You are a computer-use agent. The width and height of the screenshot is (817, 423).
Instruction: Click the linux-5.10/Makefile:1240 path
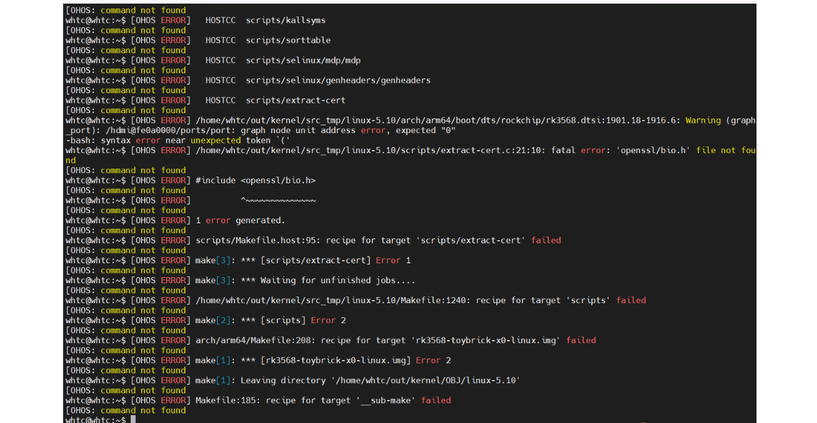[333, 300]
